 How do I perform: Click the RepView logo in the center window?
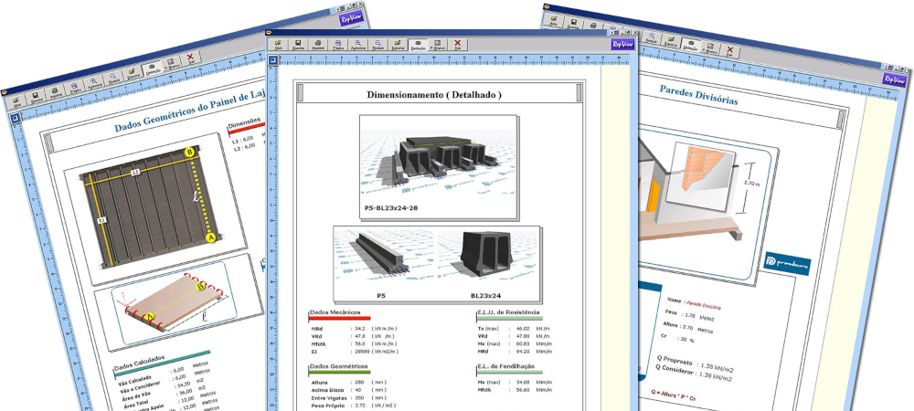(622, 44)
